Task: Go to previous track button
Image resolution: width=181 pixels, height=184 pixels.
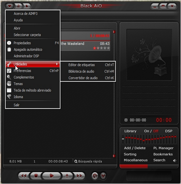Action: (24, 176)
